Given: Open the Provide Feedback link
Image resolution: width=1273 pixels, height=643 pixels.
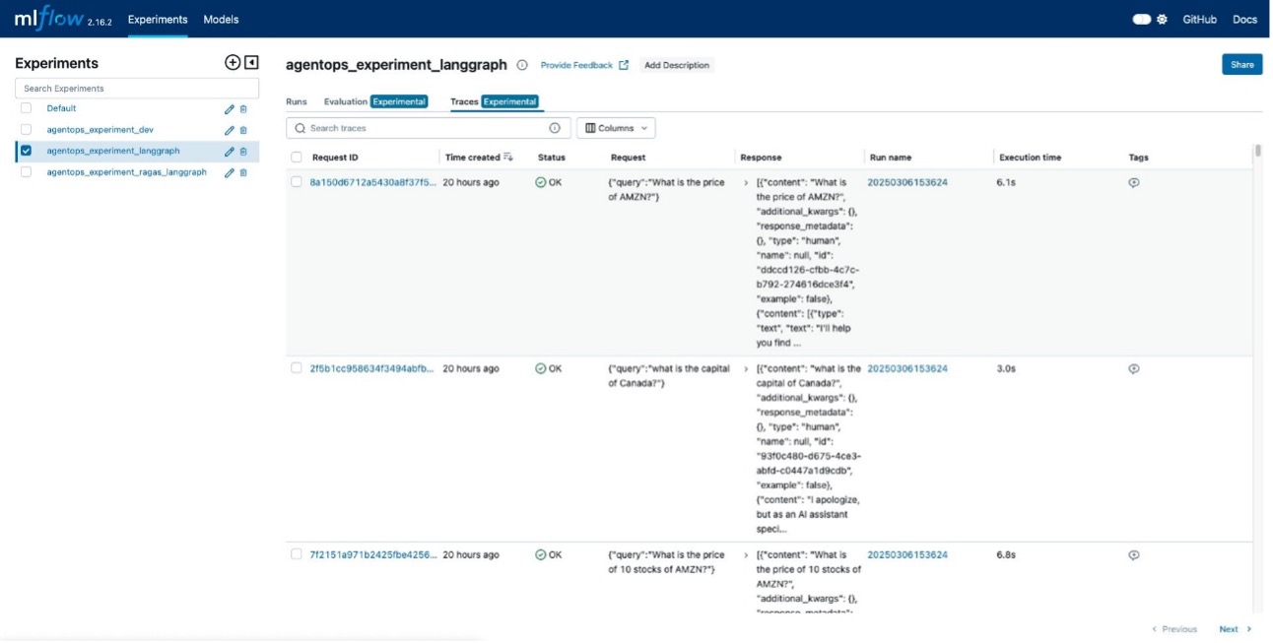Looking at the screenshot, I should click(584, 65).
